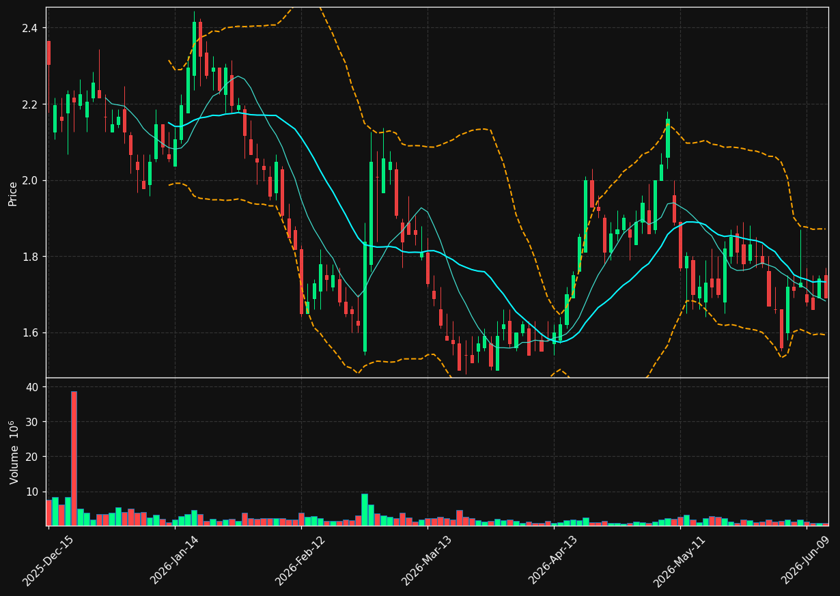Click the 2026-Mar-13 date label
Screen dimensions: 840x596
tap(427, 560)
